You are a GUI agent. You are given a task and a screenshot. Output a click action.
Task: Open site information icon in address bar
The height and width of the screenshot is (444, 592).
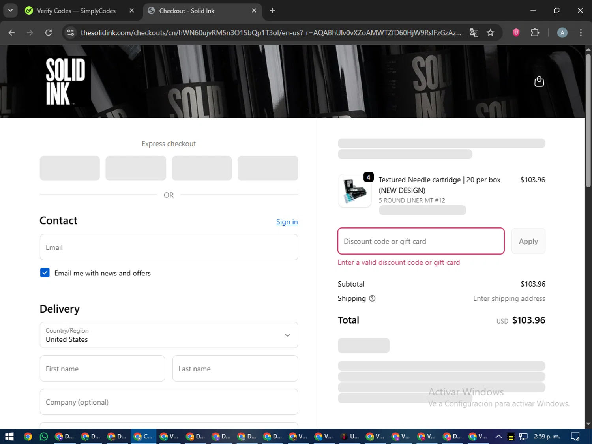[71, 32]
